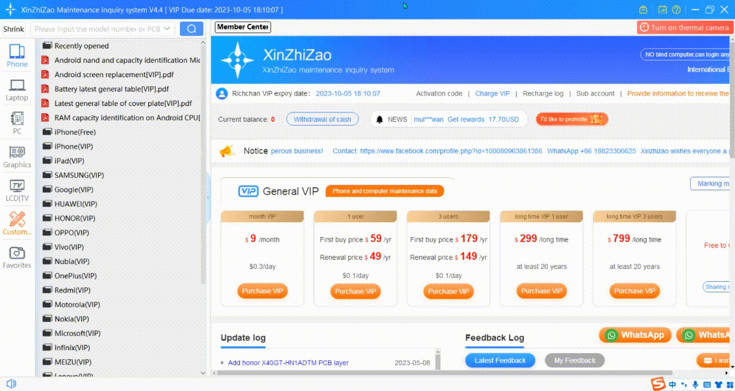Click the model number or PCB input field
The width and height of the screenshot is (735, 391).
click(97, 29)
